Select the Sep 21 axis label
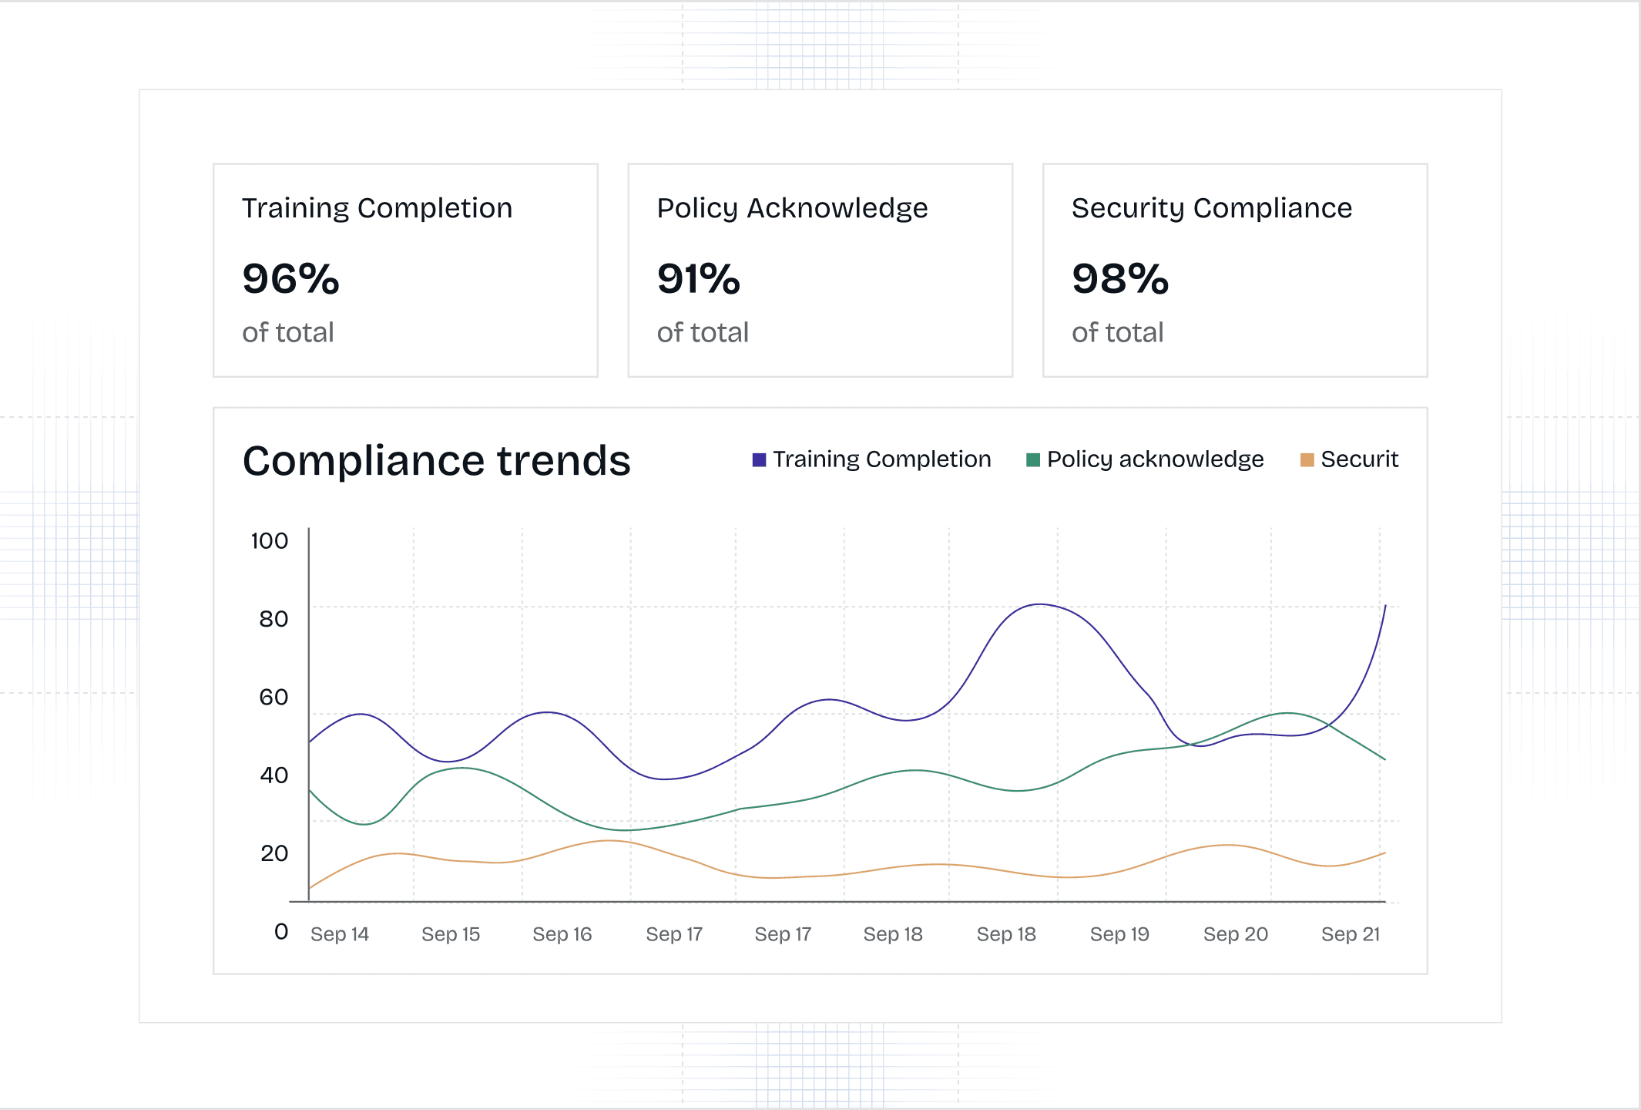Screen dimensions: 1641x1110 (1350, 934)
